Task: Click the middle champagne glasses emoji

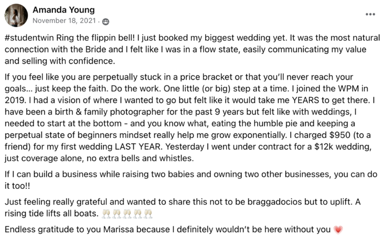Action: pyautogui.click(x=127, y=214)
